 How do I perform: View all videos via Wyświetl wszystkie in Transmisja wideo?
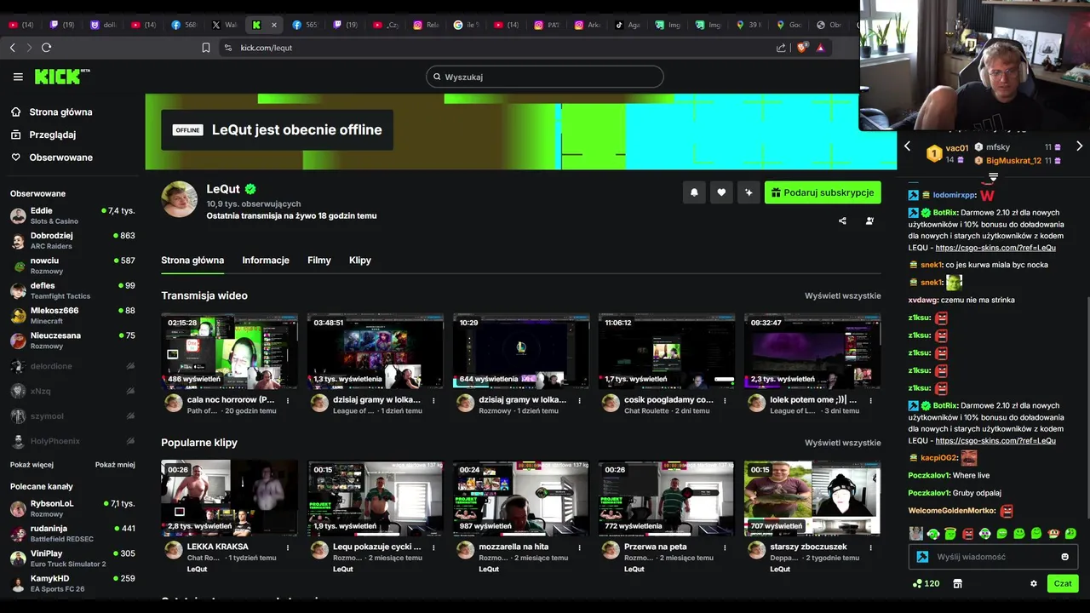843,295
